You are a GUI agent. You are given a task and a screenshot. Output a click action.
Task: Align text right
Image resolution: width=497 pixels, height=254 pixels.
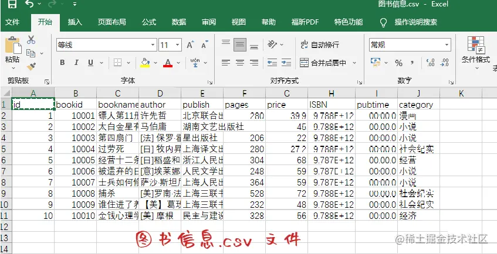coord(254,63)
